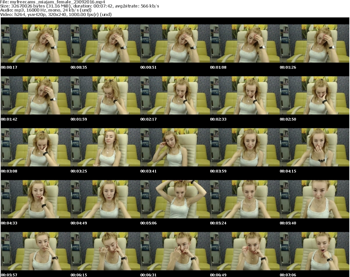Click the 00:02:17 timestamp label
Viewport: 350px width, 277px height.
pyautogui.click(x=148, y=119)
